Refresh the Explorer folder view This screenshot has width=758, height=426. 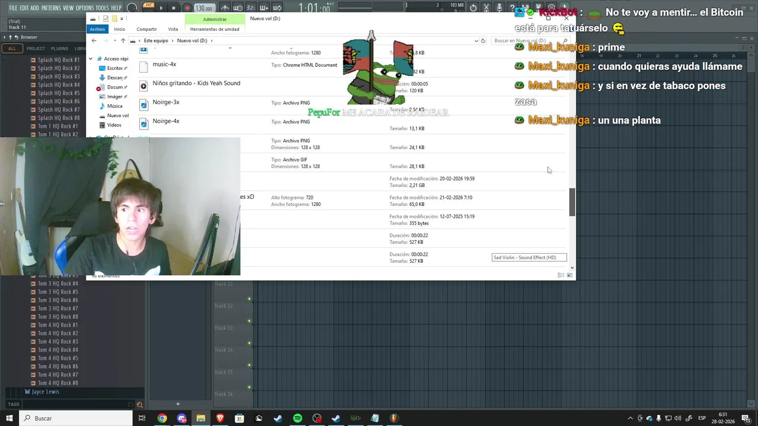coord(483,41)
